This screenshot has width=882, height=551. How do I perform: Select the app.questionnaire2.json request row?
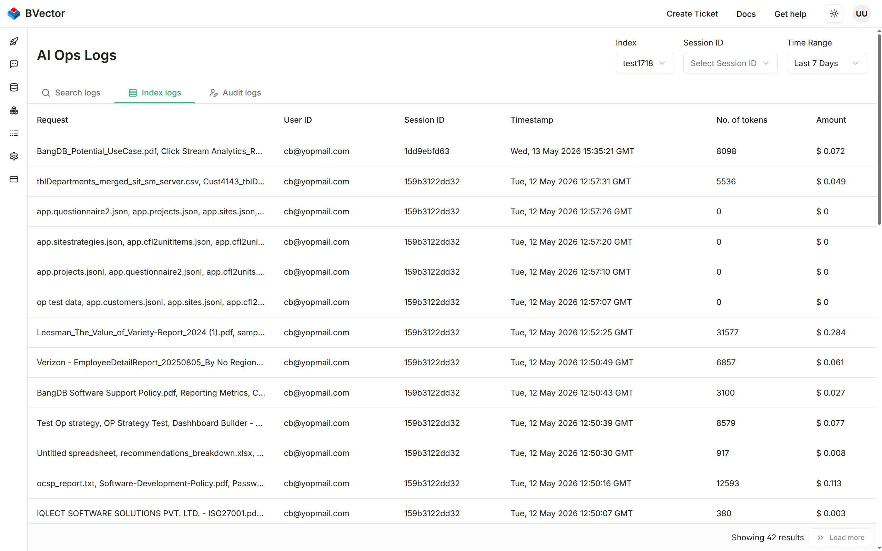(452, 212)
